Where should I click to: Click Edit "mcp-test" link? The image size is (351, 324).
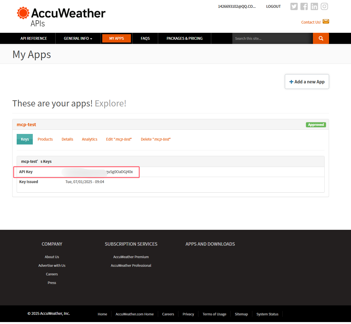point(119,139)
